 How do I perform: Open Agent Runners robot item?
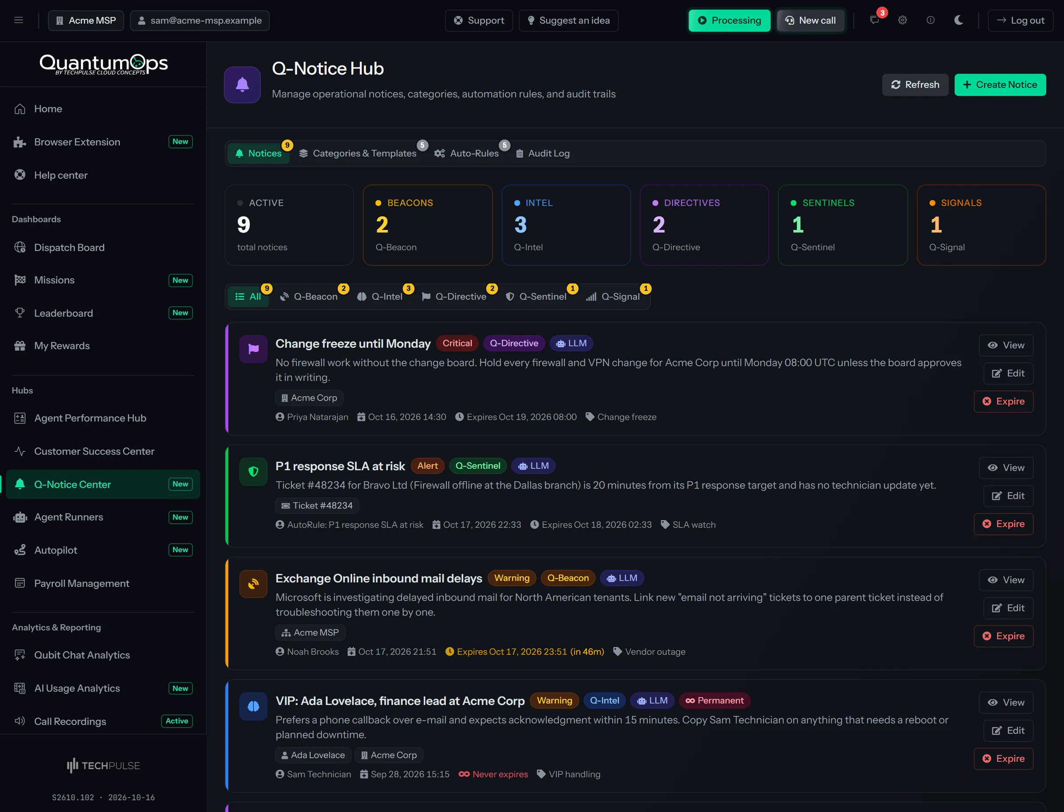coord(103,517)
